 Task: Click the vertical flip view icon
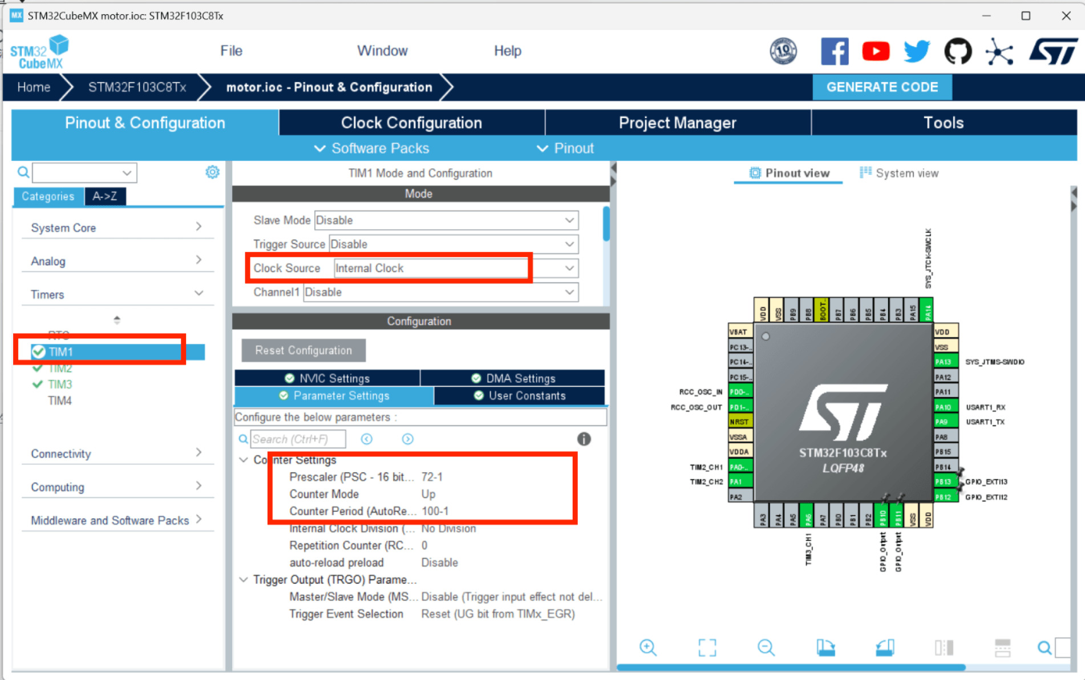(x=944, y=647)
